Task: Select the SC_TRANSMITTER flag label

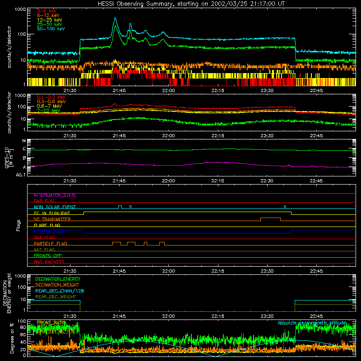Action: 52,219
